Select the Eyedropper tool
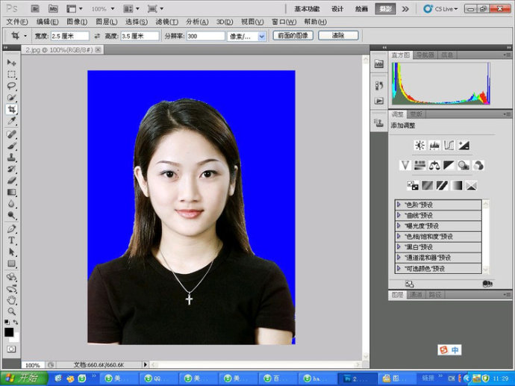The image size is (515, 386). [12, 121]
